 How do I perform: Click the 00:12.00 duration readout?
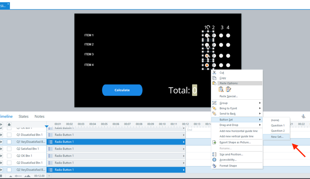(39, 176)
